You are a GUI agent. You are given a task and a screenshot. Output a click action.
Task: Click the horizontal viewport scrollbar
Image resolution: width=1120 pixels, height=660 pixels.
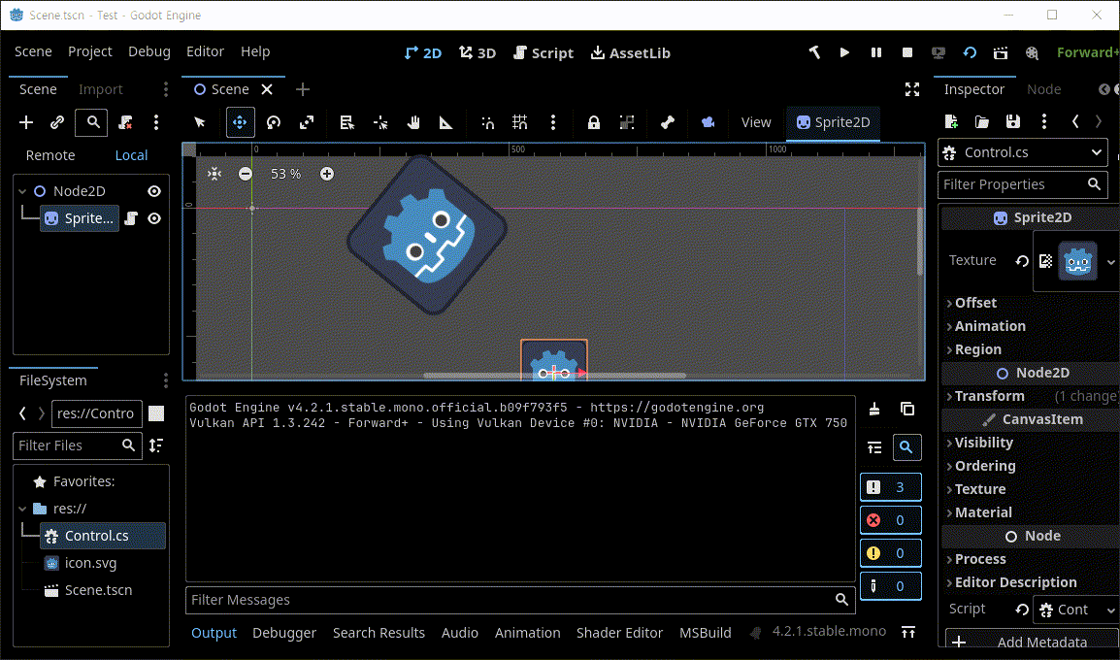554,375
